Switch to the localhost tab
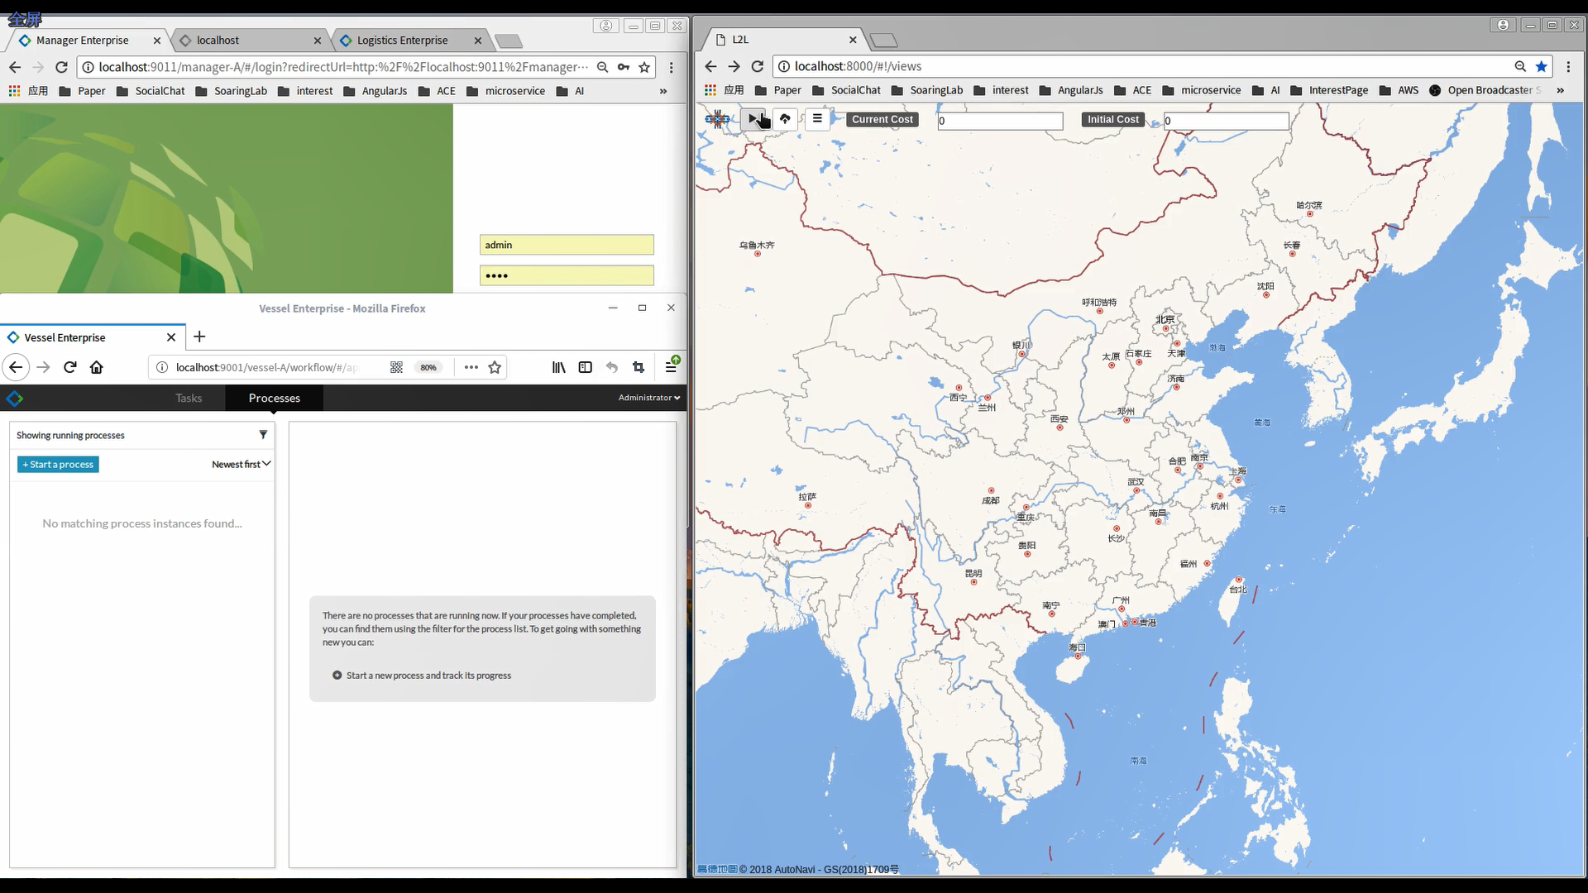This screenshot has height=893, width=1588. (218, 40)
